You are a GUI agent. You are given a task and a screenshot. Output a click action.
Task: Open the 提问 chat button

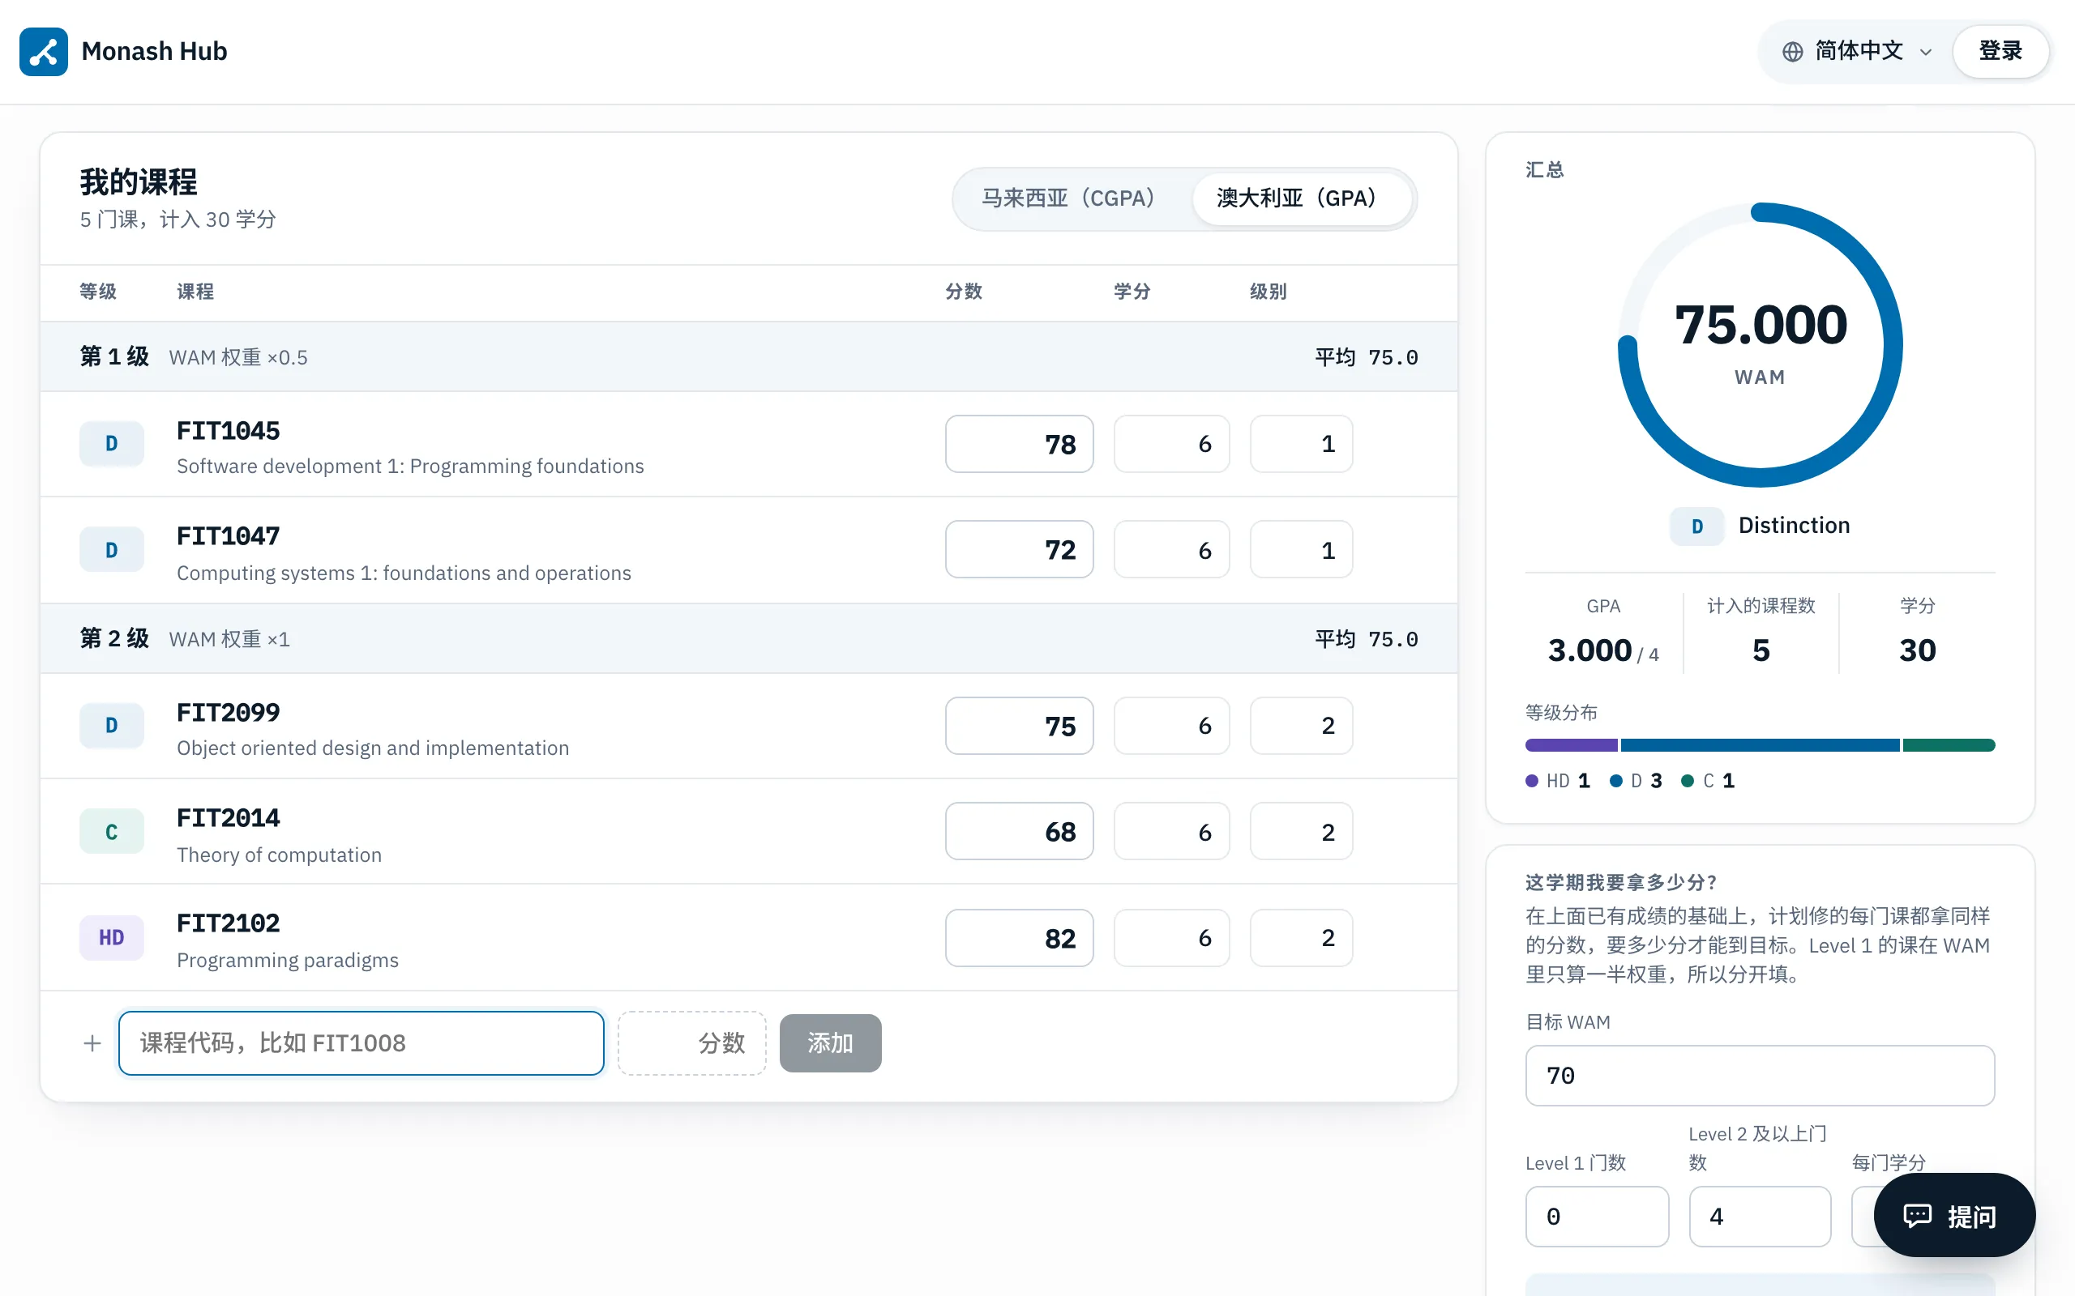tap(1954, 1216)
